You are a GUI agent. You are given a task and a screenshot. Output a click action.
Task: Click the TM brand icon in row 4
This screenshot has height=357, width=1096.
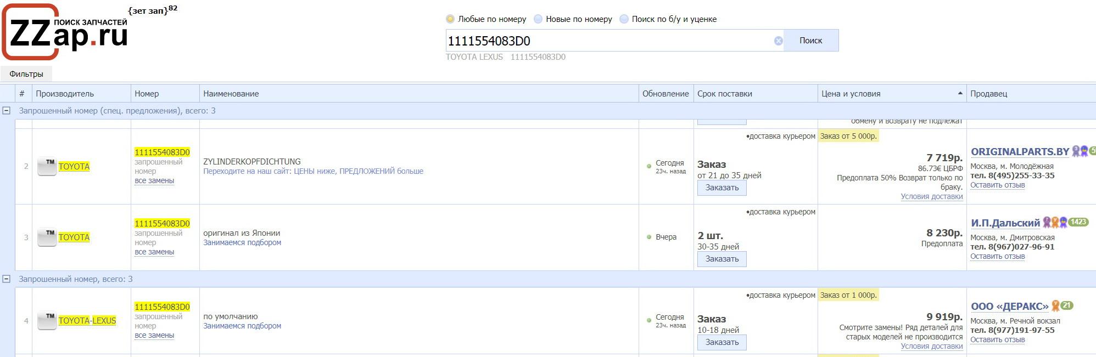(47, 320)
